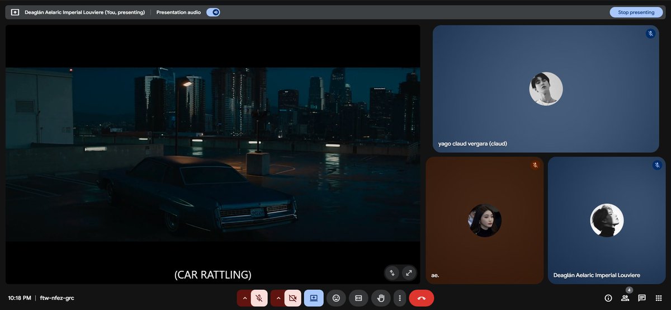Screen dimensions: 671x310
Task: Click Stop presenting button
Action: point(636,12)
